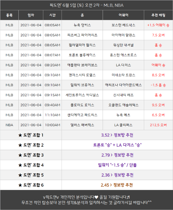This screenshot has height=210, width=173.
Task: Click the pick '212.5 오버'
Action: coord(158,125)
